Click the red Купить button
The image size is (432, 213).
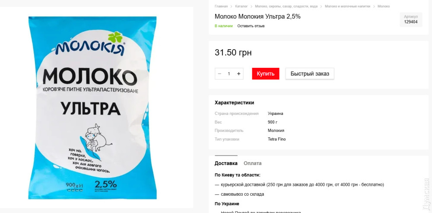[266, 74]
